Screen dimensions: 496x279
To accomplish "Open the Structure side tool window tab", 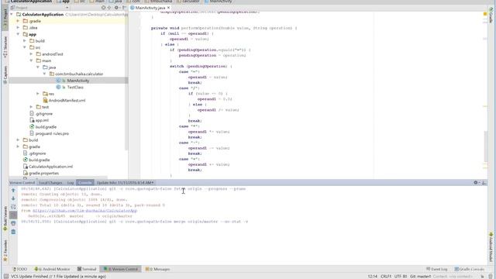I will 5,46.
